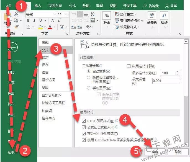Click the 最多迭代次数 input field
Viewport: 190px width, 162px height.
click(x=170, y=73)
